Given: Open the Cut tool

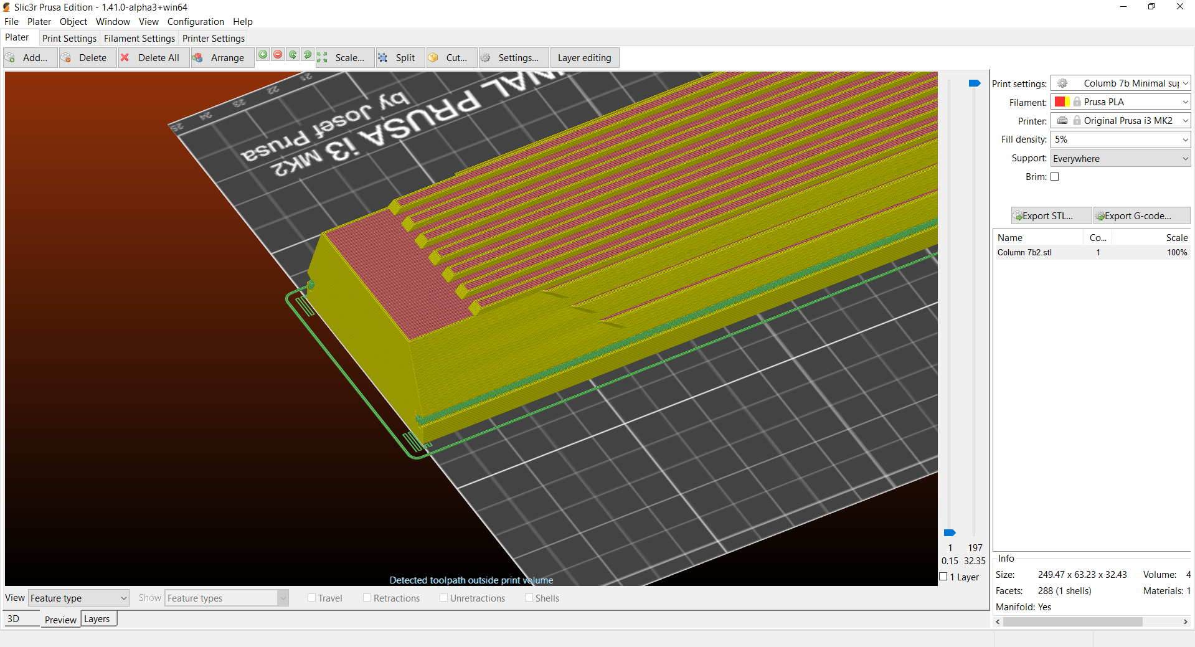Looking at the screenshot, I should (451, 58).
